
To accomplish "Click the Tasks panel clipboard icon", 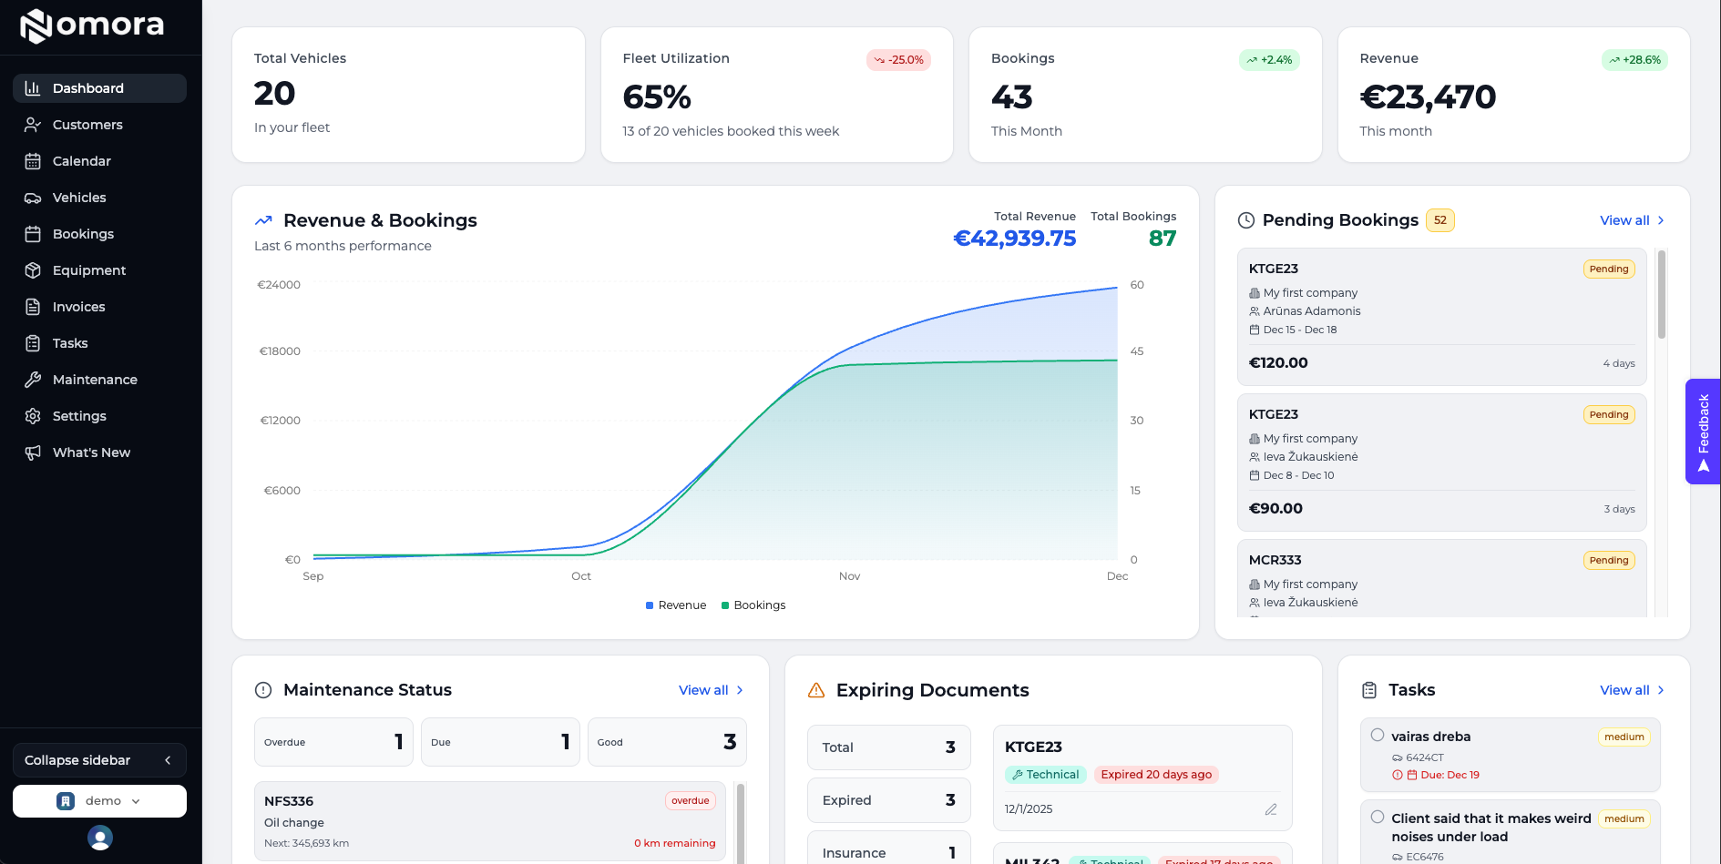I will pyautogui.click(x=1368, y=690).
